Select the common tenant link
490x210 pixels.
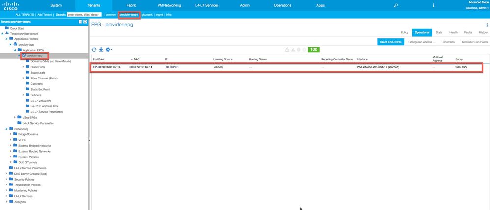(x=111, y=15)
